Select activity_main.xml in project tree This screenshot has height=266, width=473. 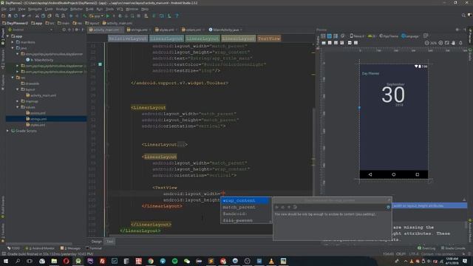(x=43, y=95)
